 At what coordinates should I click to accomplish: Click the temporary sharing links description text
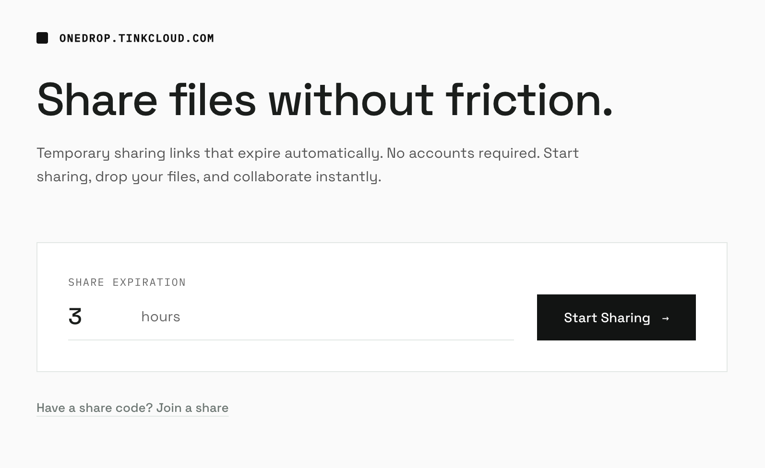tap(307, 164)
